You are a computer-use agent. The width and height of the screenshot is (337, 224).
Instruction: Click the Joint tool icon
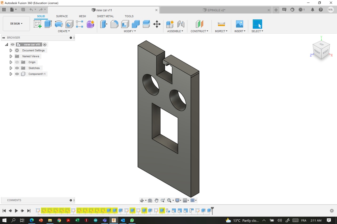[181, 24]
